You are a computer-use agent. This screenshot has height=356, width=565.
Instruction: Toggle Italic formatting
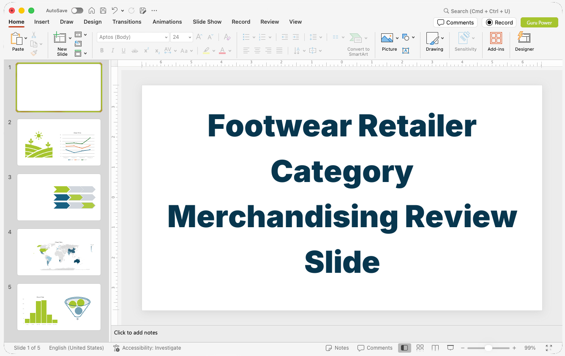pyautogui.click(x=113, y=51)
